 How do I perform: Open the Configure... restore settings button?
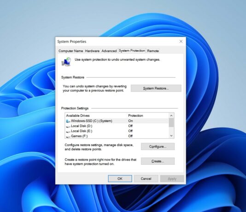click(158, 146)
